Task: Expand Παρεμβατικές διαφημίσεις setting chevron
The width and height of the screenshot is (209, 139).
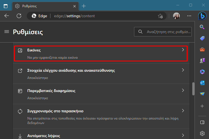Action: (183, 90)
